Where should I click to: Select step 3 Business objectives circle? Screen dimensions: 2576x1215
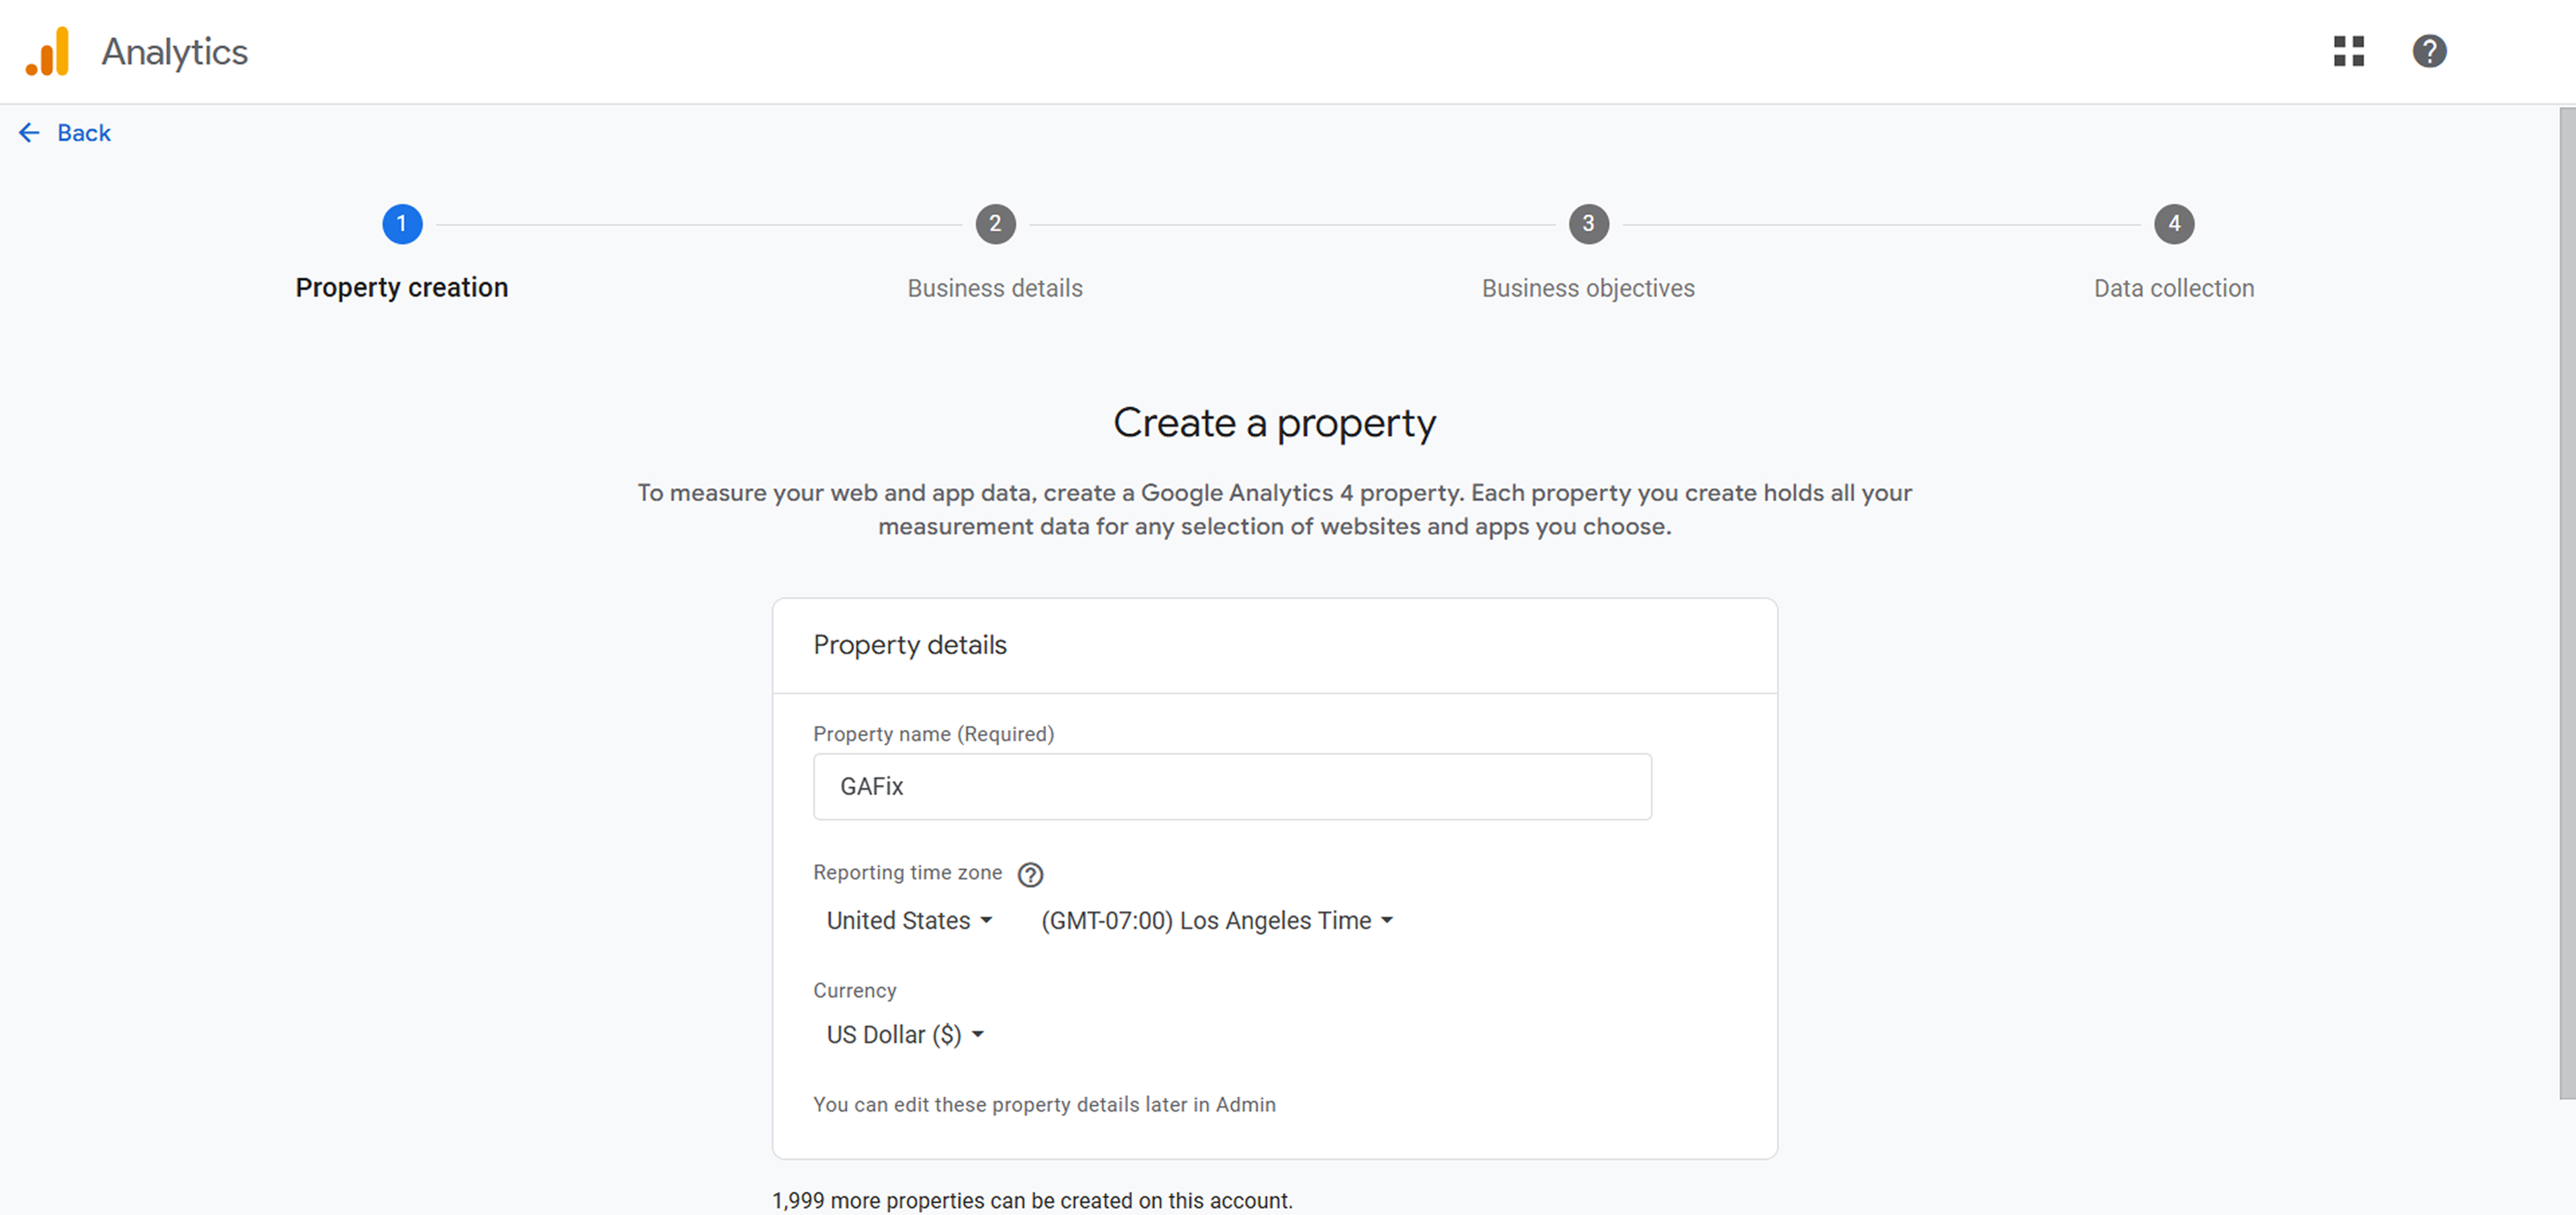point(1588,224)
